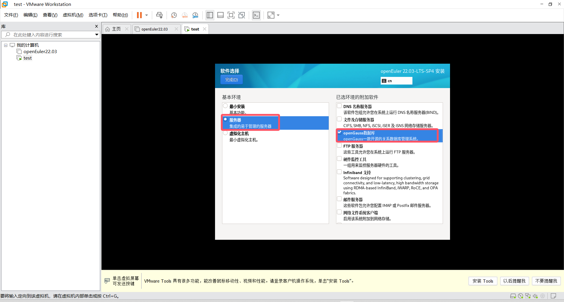Close the test tab
Image resolution: width=564 pixels, height=302 pixels.
click(205, 29)
